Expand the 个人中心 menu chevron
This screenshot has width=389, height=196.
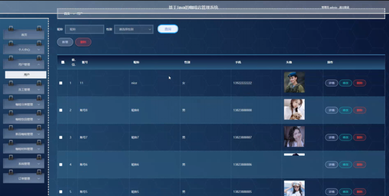coord(39,50)
